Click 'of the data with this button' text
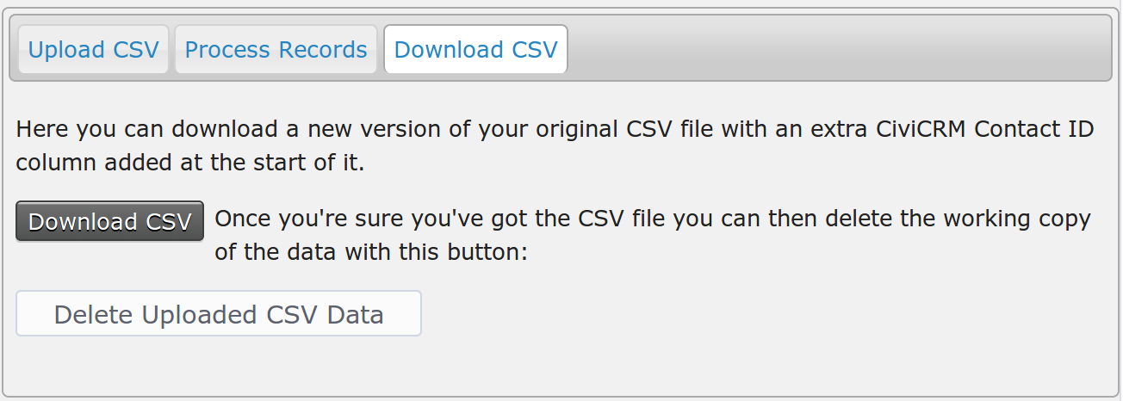 (x=371, y=253)
